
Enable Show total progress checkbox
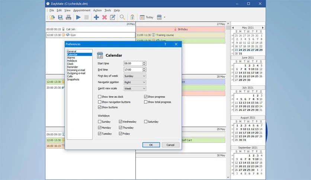[145, 102]
